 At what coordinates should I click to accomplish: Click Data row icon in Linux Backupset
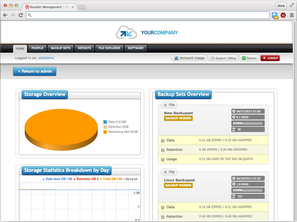click(163, 208)
